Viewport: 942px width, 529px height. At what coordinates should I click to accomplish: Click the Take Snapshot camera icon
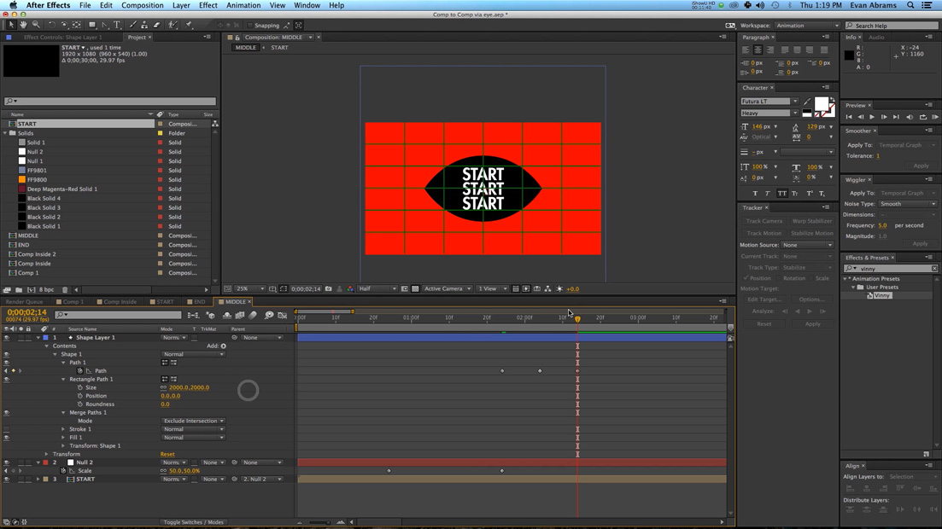[329, 289]
